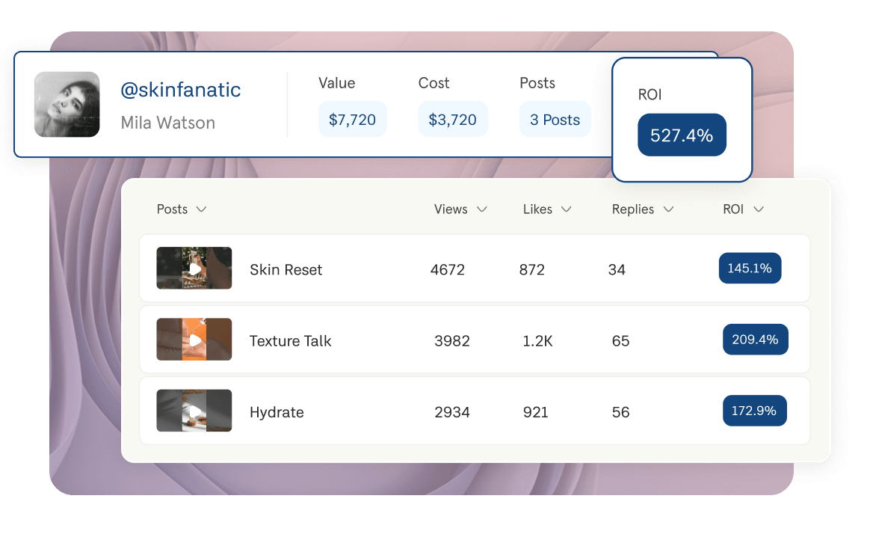Image resolution: width=870 pixels, height=555 pixels.
Task: Click Mila Watson's profile avatar
Action: (x=67, y=105)
